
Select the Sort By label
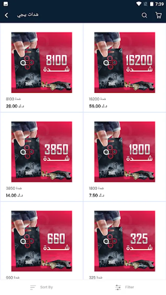click(46, 287)
